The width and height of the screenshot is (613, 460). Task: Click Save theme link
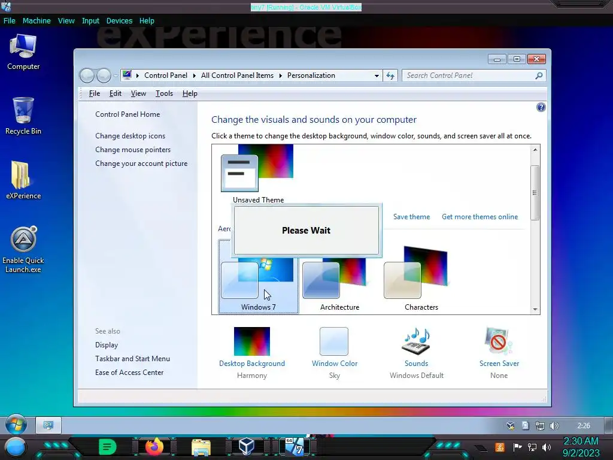pos(411,217)
